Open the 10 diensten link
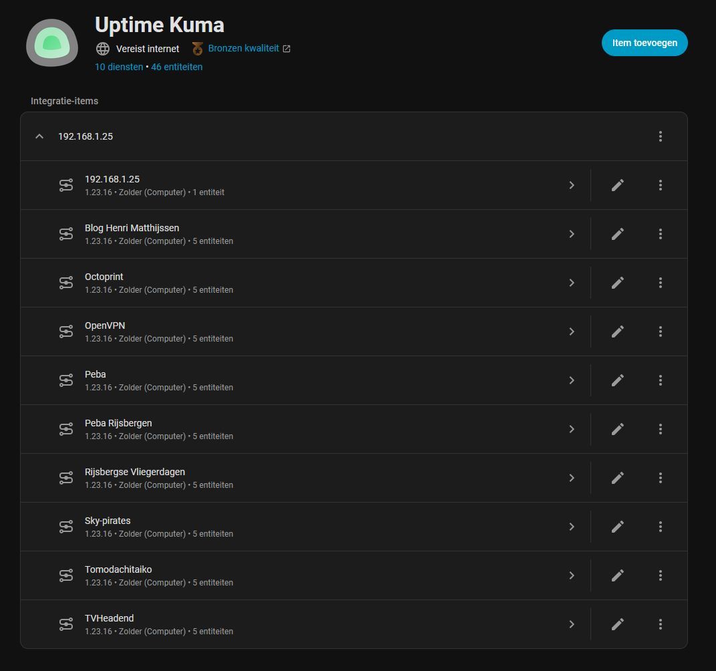716x671 pixels. [x=119, y=67]
